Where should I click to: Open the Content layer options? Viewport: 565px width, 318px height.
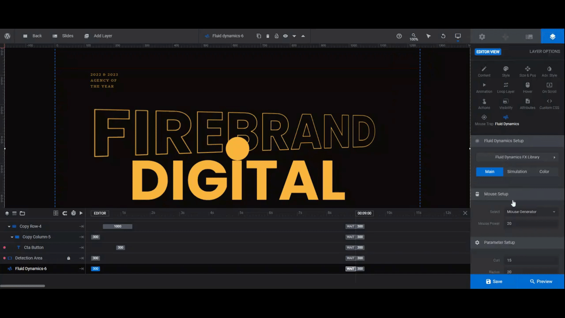[x=484, y=72]
